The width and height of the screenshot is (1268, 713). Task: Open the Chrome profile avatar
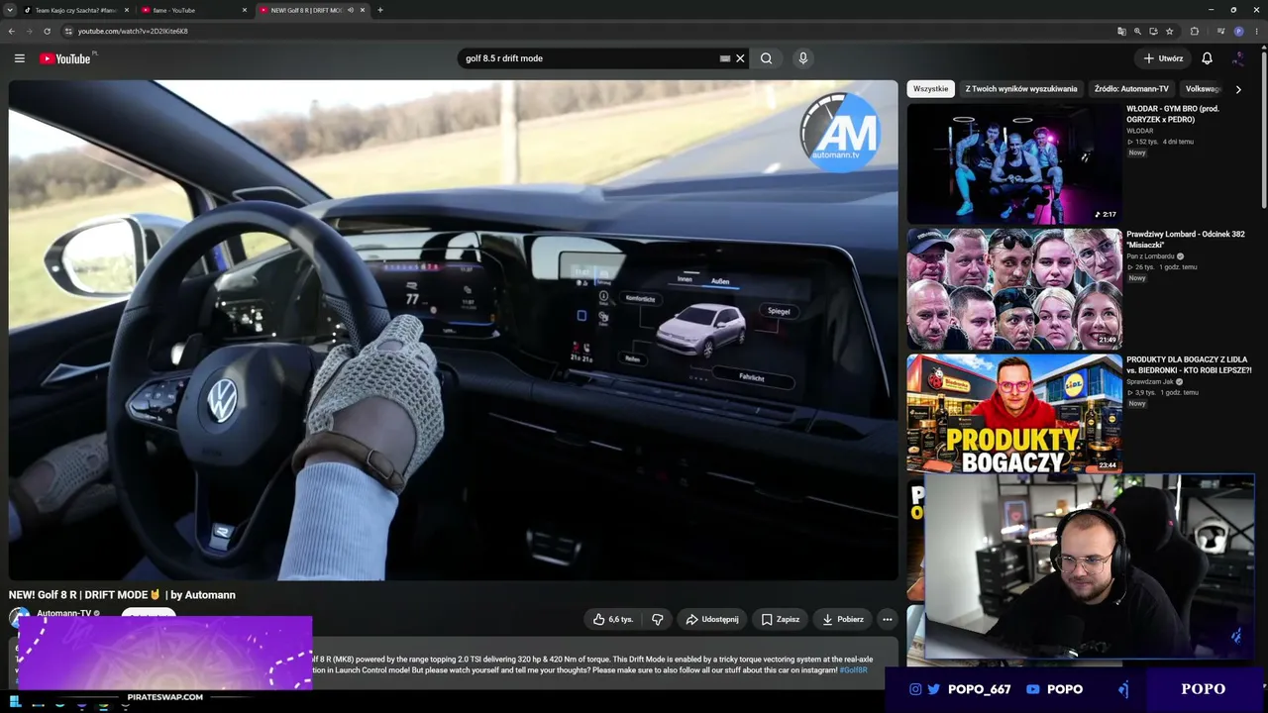click(x=1238, y=31)
